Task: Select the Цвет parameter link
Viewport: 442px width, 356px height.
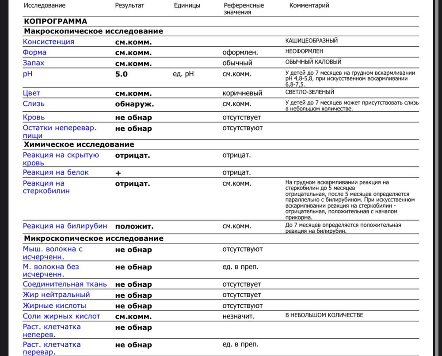Action: pos(31,93)
